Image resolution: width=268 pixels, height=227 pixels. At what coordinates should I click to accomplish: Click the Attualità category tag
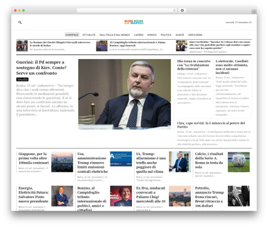coord(23,79)
